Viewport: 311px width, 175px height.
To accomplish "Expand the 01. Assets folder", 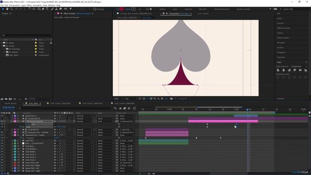I will tap(1, 43).
